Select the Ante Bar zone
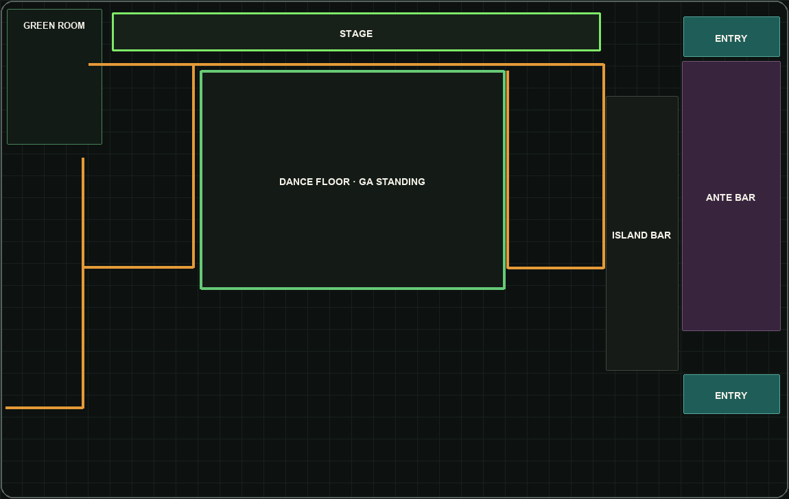This screenshot has width=789, height=499. [731, 196]
